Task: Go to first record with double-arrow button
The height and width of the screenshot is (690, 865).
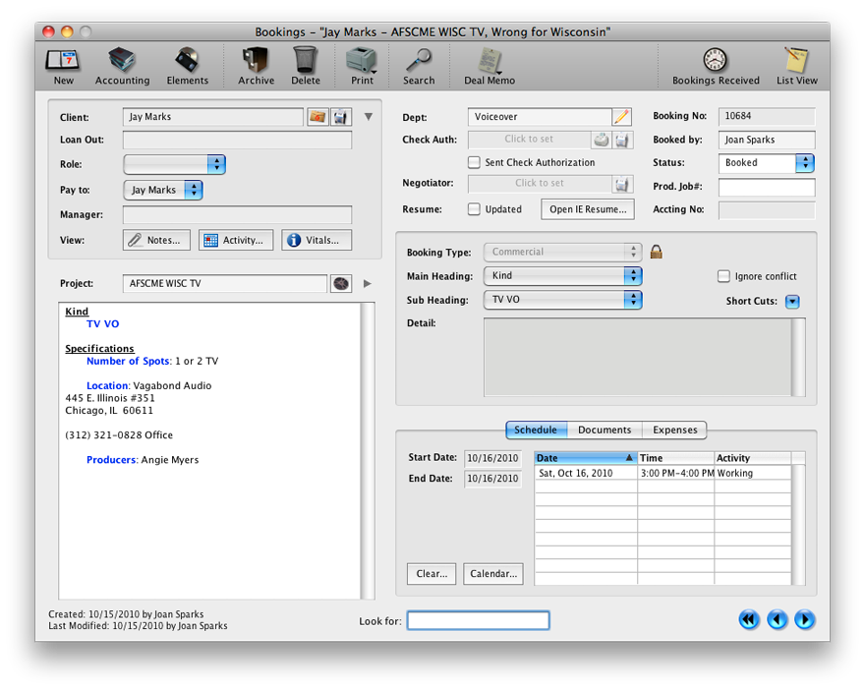Action: pyautogui.click(x=749, y=620)
